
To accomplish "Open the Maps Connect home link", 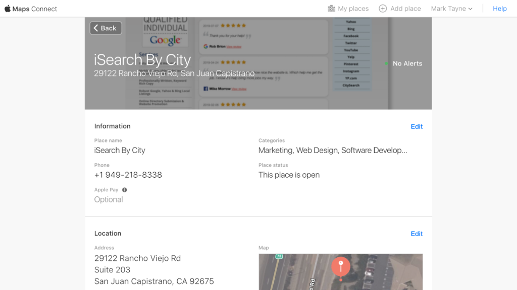I will [31, 9].
